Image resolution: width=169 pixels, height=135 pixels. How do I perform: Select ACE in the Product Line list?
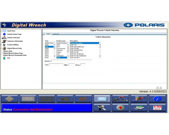[62, 45]
